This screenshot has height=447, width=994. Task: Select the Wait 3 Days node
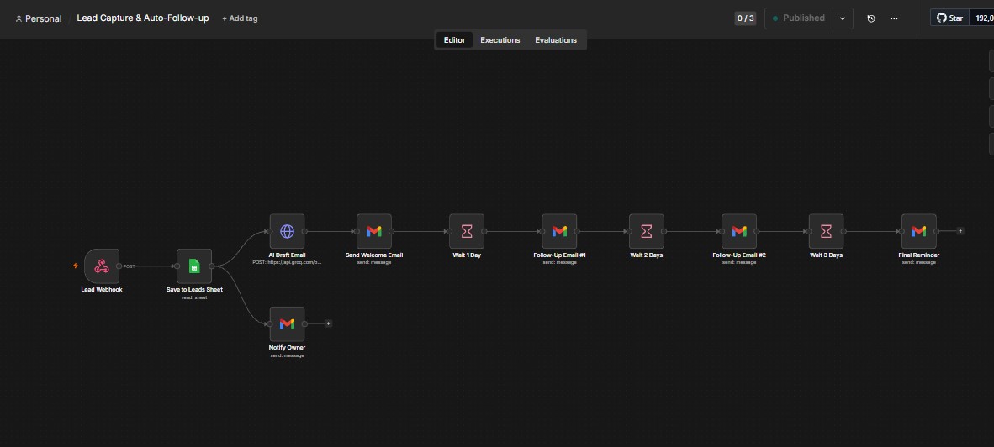(x=826, y=231)
